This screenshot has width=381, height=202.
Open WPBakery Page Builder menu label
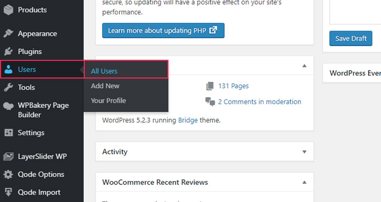click(x=43, y=110)
